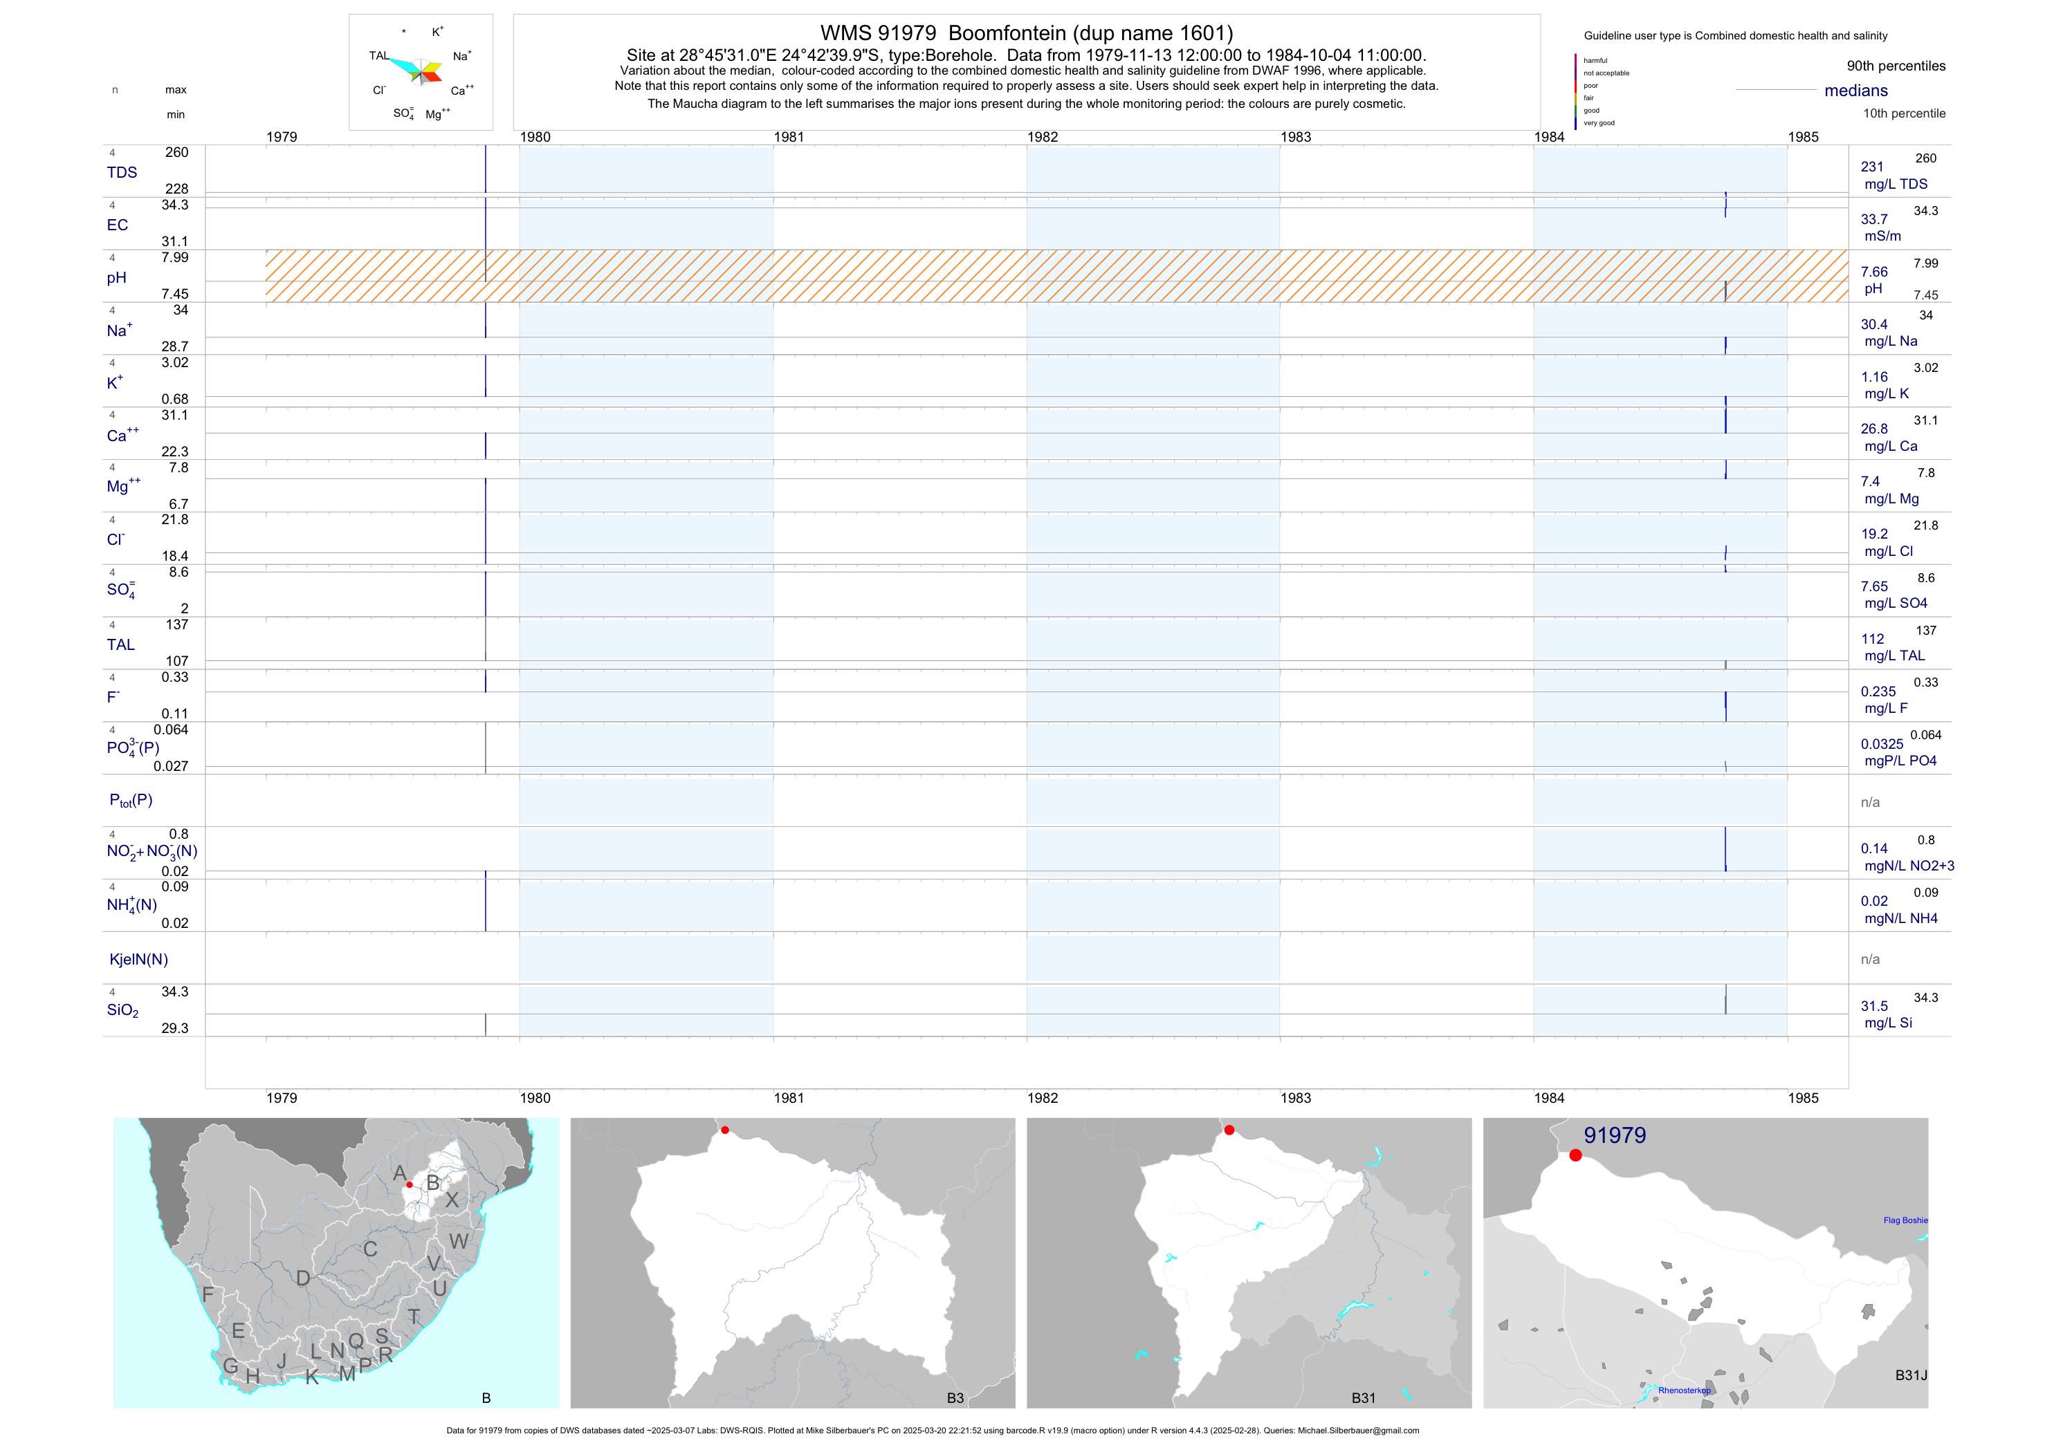Click the 1982 year label on top axis
2054x1452 pixels.
pos(1042,137)
